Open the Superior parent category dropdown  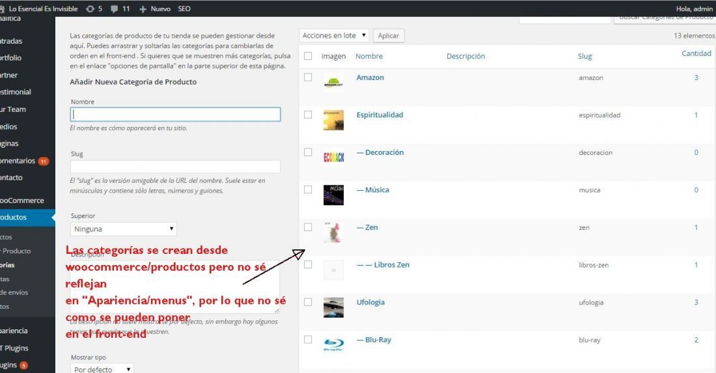point(123,228)
